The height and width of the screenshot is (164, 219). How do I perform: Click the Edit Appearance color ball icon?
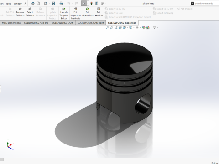pyautogui.click(x=144, y=28)
